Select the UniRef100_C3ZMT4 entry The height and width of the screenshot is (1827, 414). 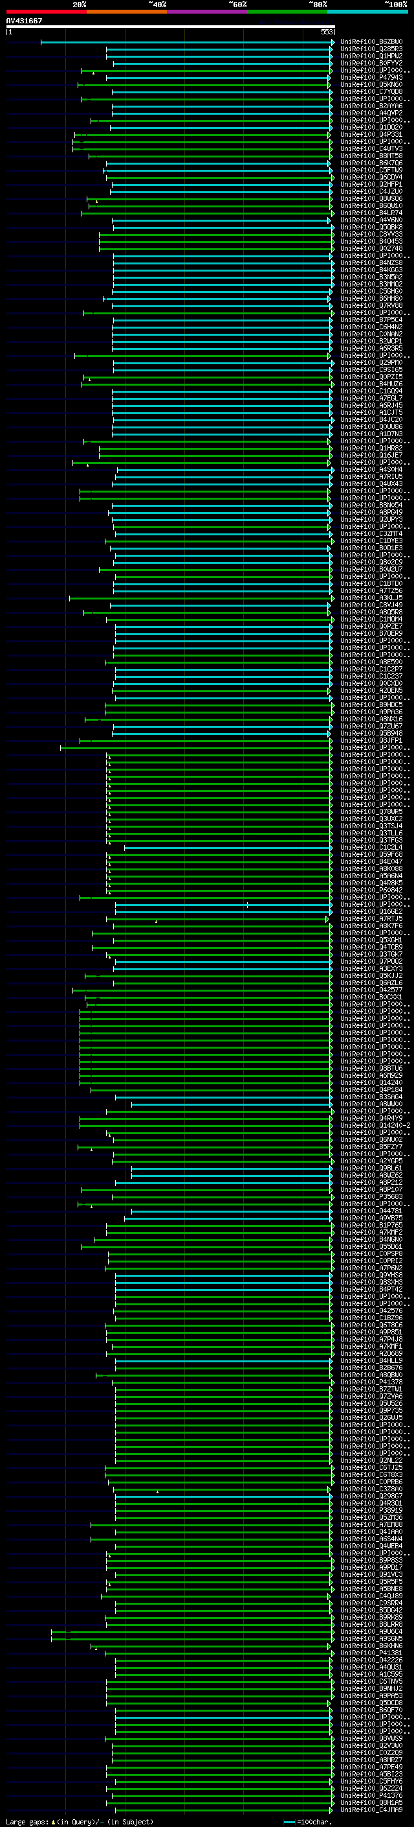[371, 533]
